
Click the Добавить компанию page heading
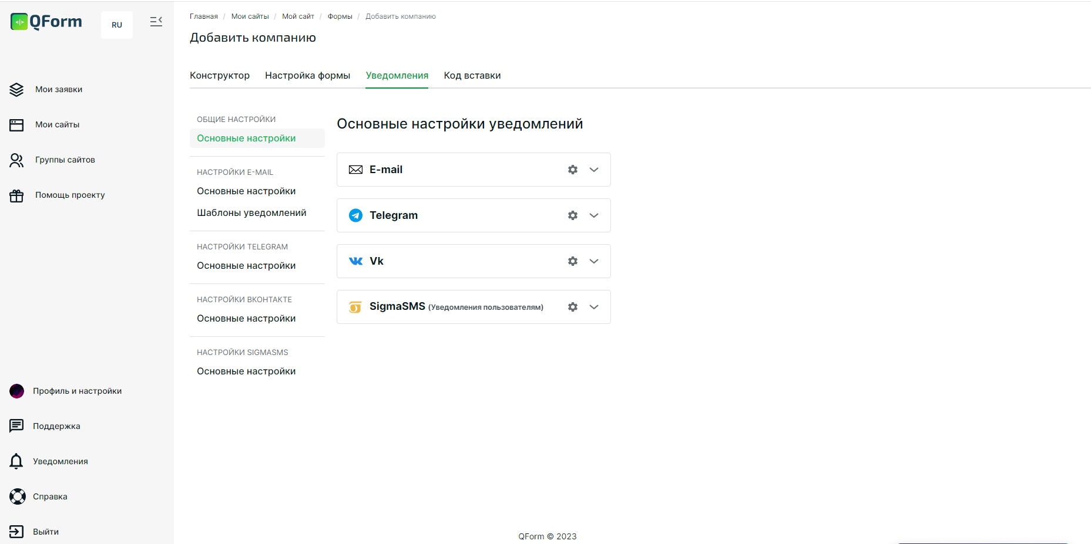253,38
